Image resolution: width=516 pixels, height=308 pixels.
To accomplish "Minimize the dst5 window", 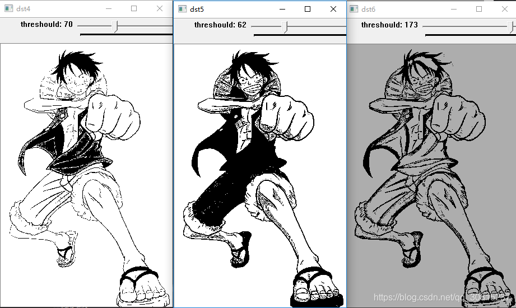I will [x=282, y=9].
